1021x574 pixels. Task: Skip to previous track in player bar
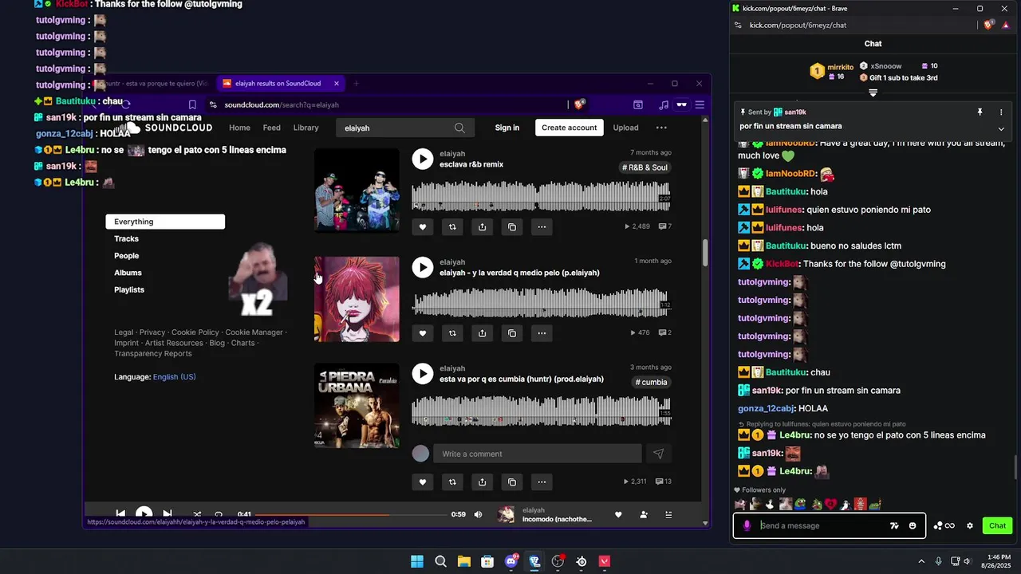(x=120, y=514)
